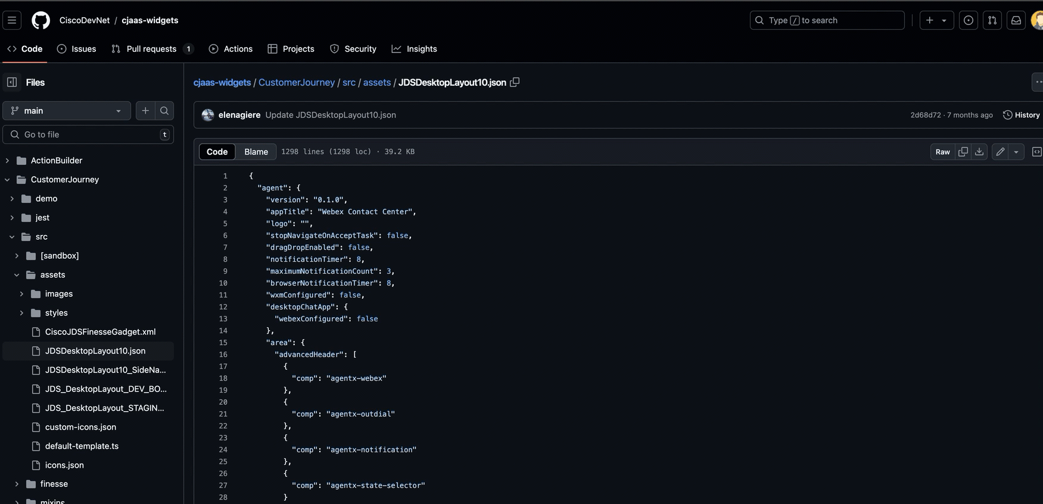1043x504 pixels.
Task: Switch to Blame view
Action: click(x=256, y=152)
